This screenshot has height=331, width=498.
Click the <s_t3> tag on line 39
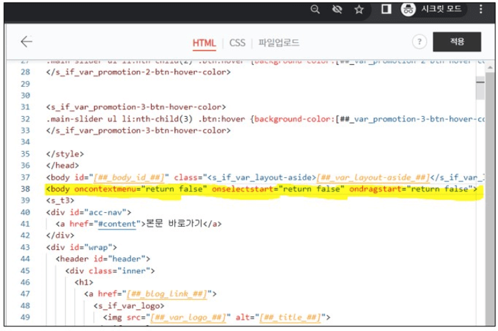point(60,201)
